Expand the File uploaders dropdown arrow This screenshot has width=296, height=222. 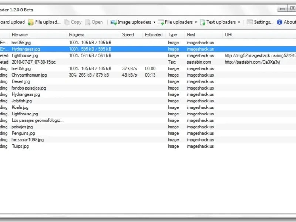click(x=196, y=22)
